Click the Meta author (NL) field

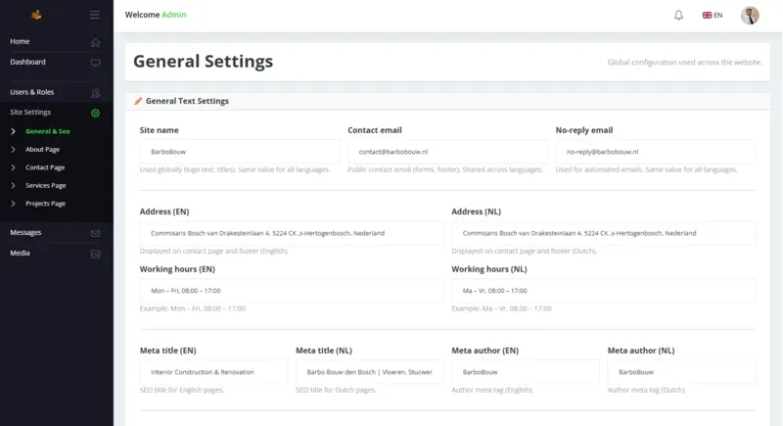681,371
